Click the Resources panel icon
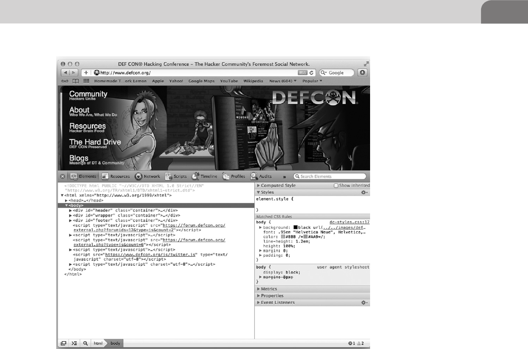Screen dimensions: 528x349 (105, 176)
